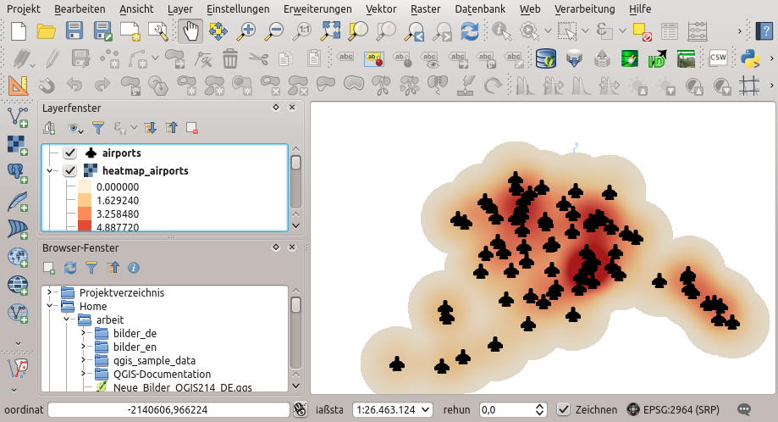This screenshot has height=422, width=778.
Task: Refresh the map canvas
Action: pyautogui.click(x=470, y=31)
